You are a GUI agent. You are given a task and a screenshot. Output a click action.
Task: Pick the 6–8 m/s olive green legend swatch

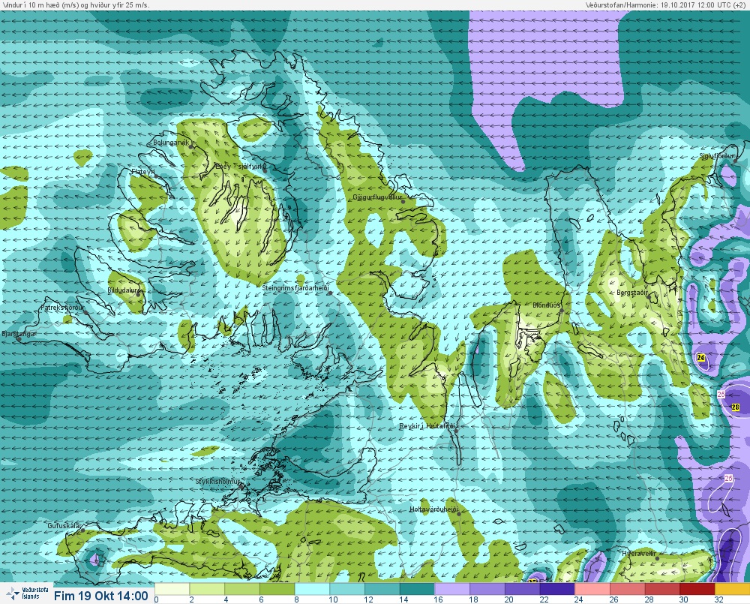tap(277, 589)
